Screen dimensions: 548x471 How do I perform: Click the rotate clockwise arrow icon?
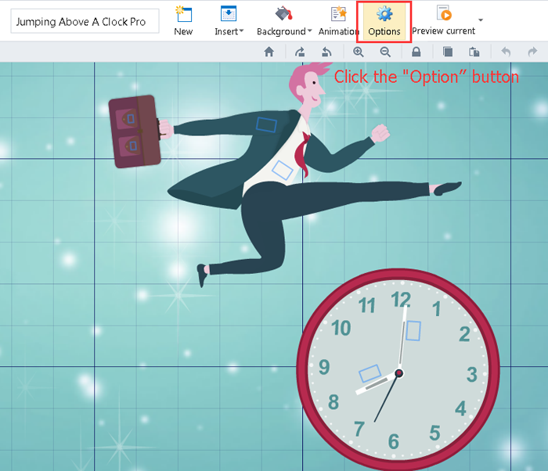(300, 52)
